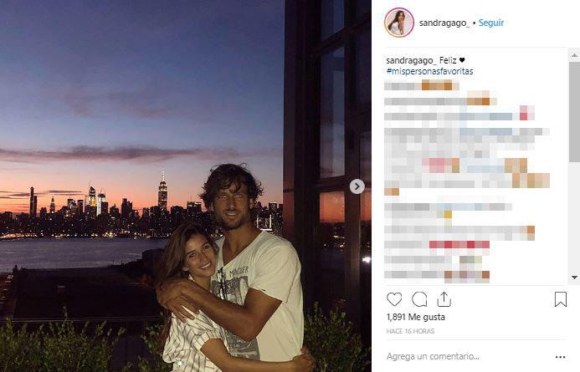Go to the next photo with the arrow
This screenshot has height=372, width=580.
[x=357, y=186]
